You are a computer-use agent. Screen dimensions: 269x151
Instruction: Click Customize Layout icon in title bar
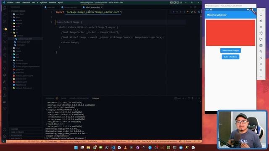click(x=181, y=3)
